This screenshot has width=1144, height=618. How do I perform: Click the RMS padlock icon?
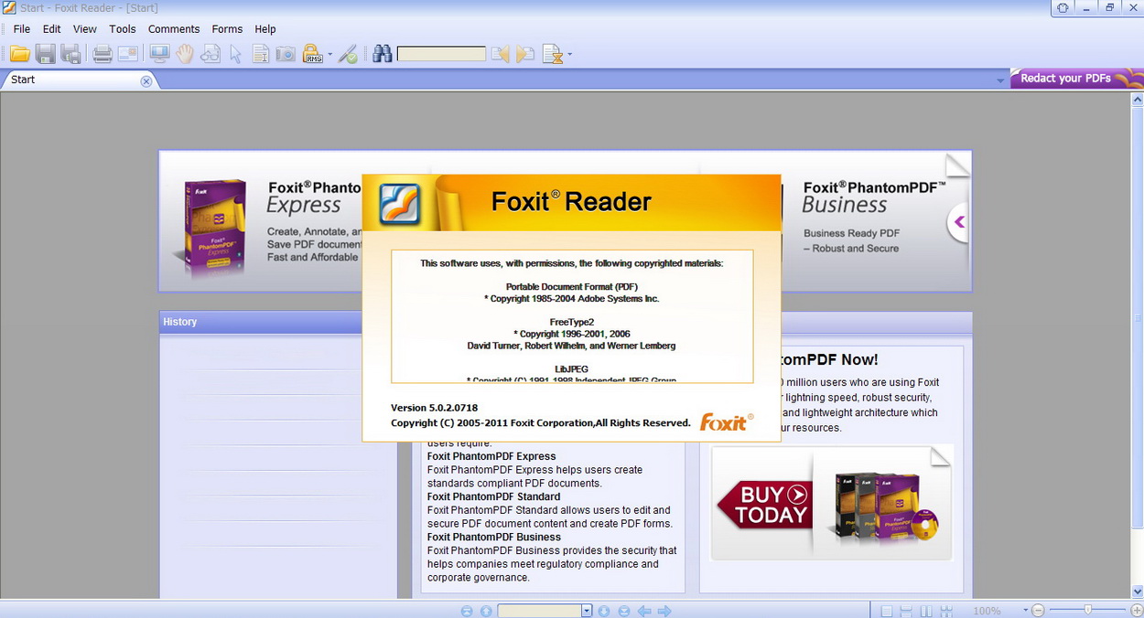coord(313,54)
